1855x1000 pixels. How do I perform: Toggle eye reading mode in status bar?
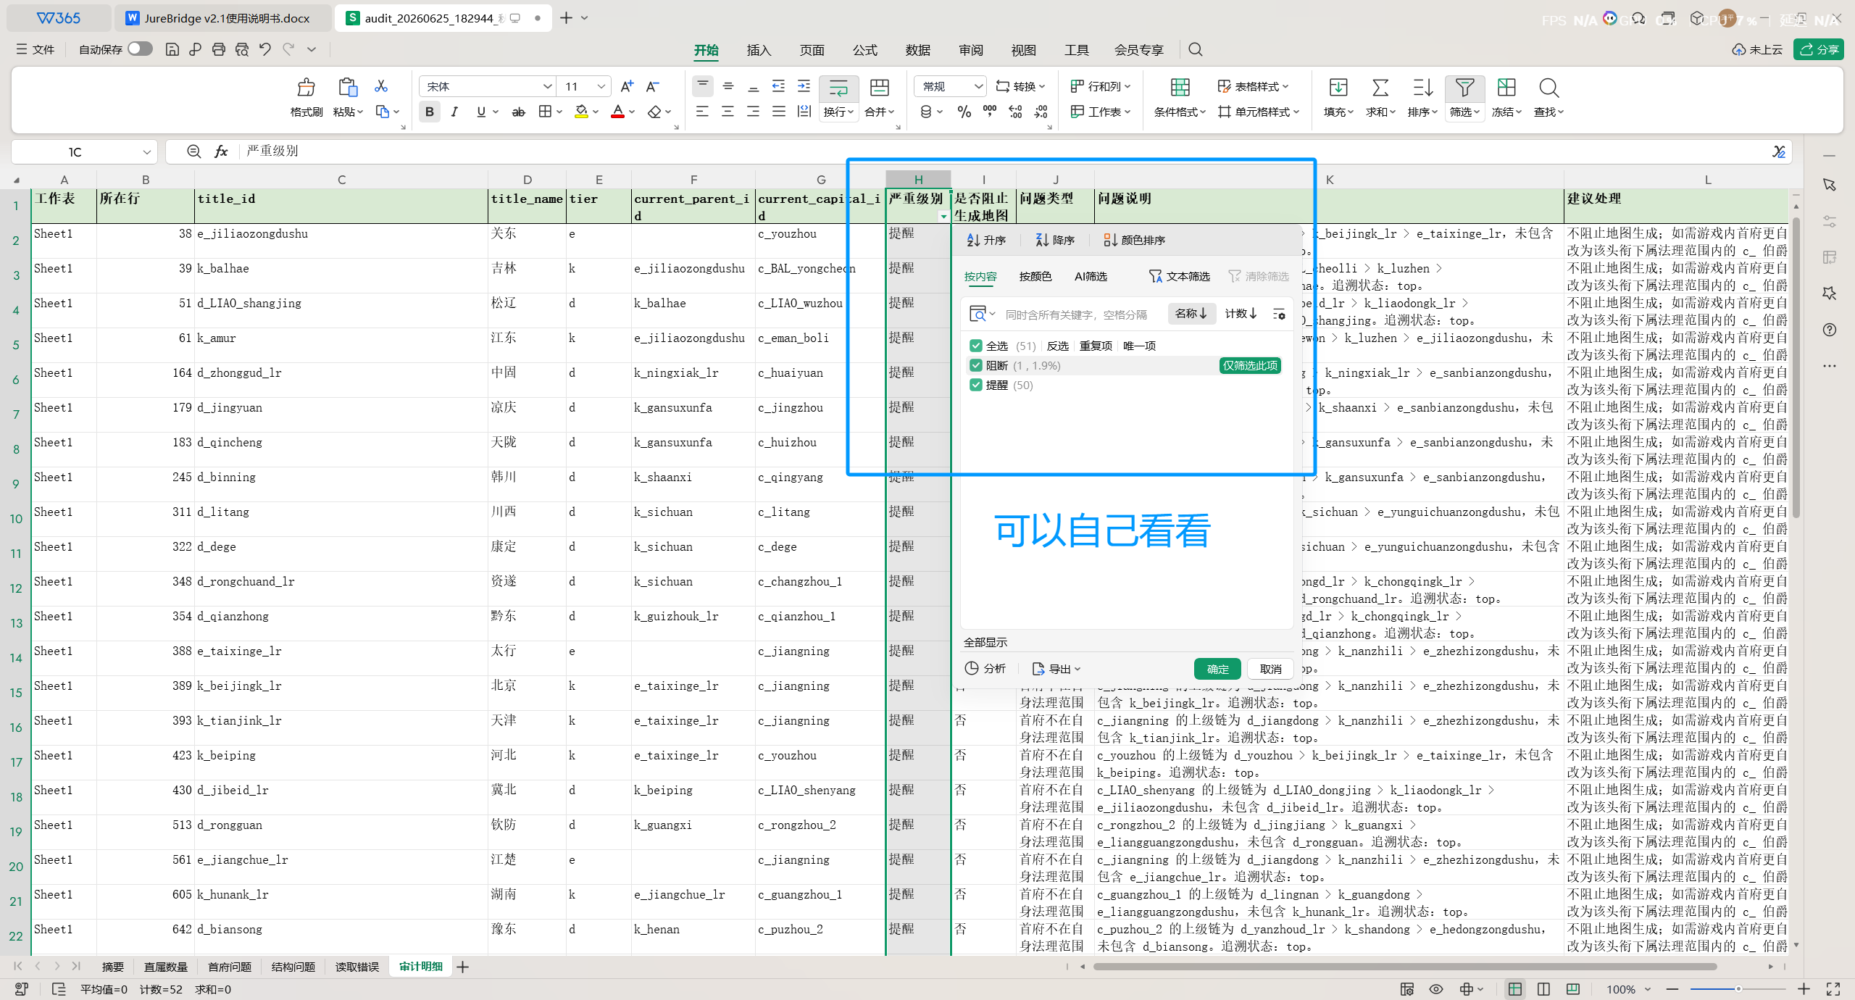pos(1436,989)
